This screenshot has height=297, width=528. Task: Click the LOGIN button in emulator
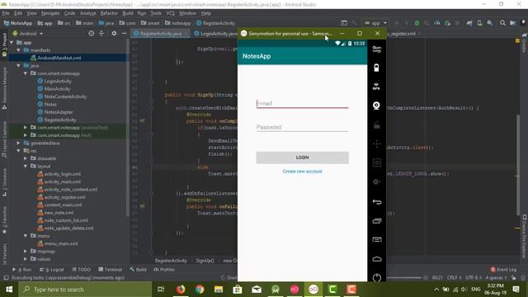point(303,158)
